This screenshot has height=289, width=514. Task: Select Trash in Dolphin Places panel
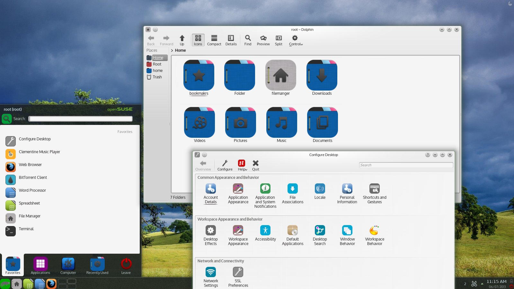[157, 77]
